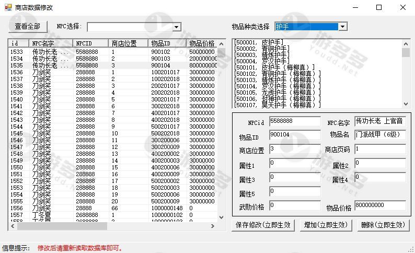Click 删除(立即生效) button
The height and width of the screenshot is (253, 415).
coord(383,225)
